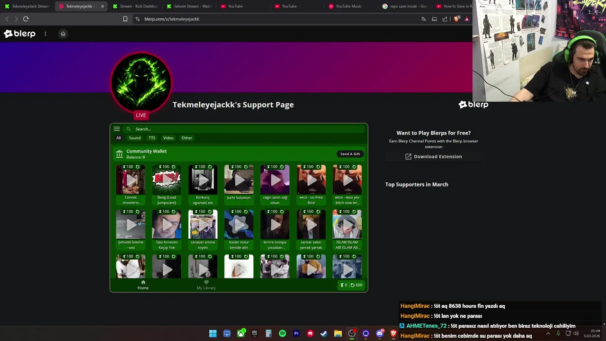
Task: Switch to the Jahrein Stream browser tab
Action: point(189,6)
